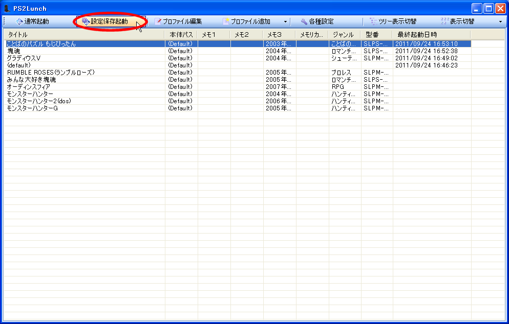Click 表示切替 view-switch icon

click(x=444, y=21)
